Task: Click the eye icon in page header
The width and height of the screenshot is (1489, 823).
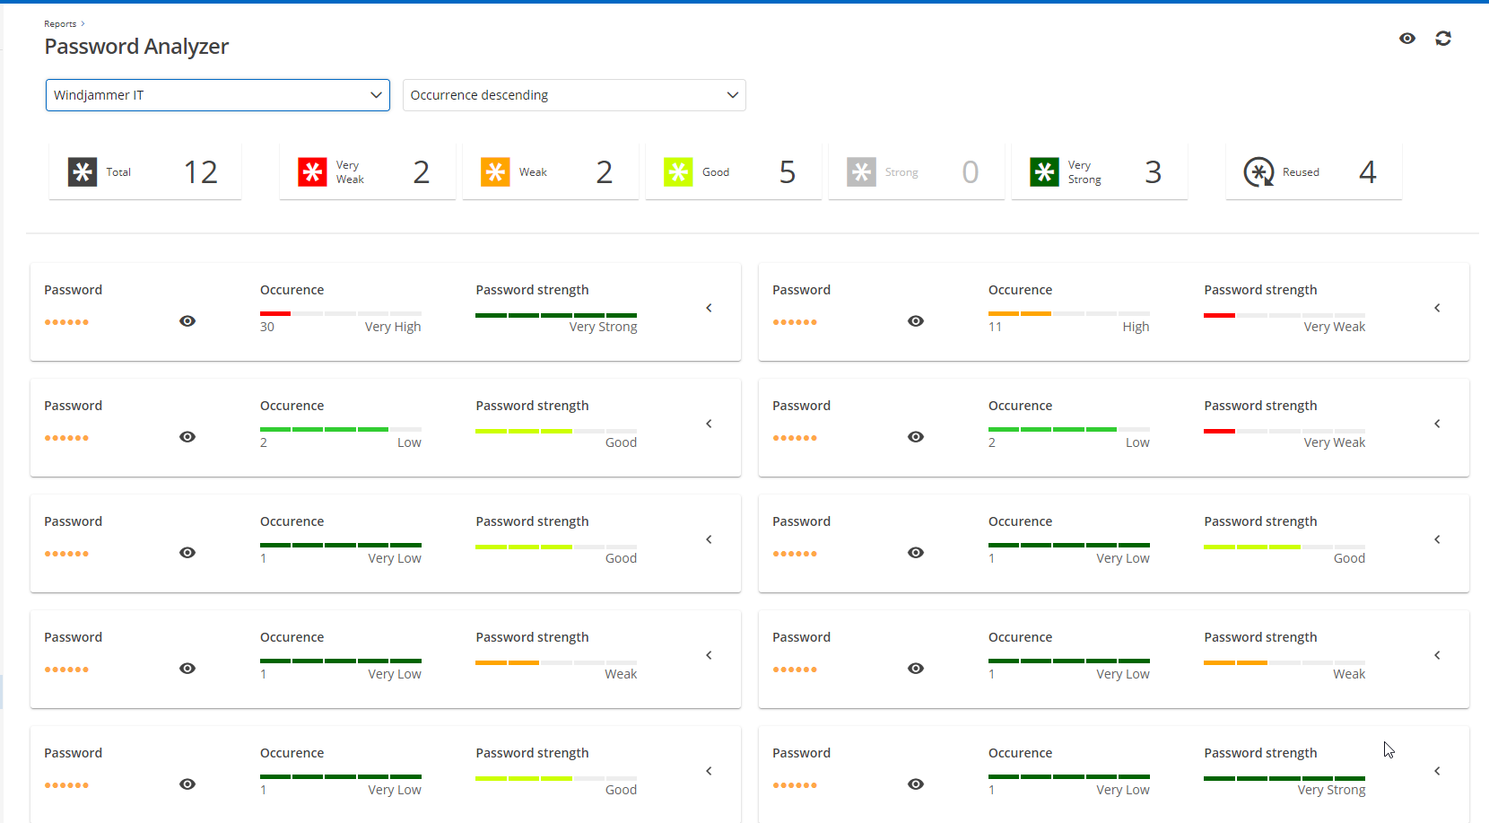Action: point(1406,39)
